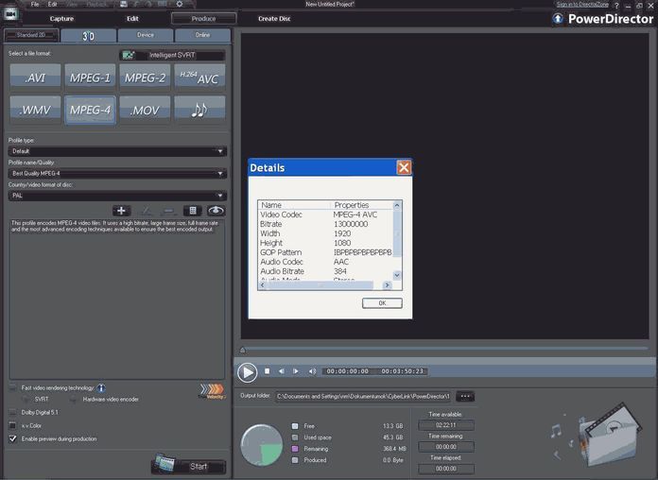The height and width of the screenshot is (480, 658).
Task: Go to Capture module
Action: [x=61, y=19]
